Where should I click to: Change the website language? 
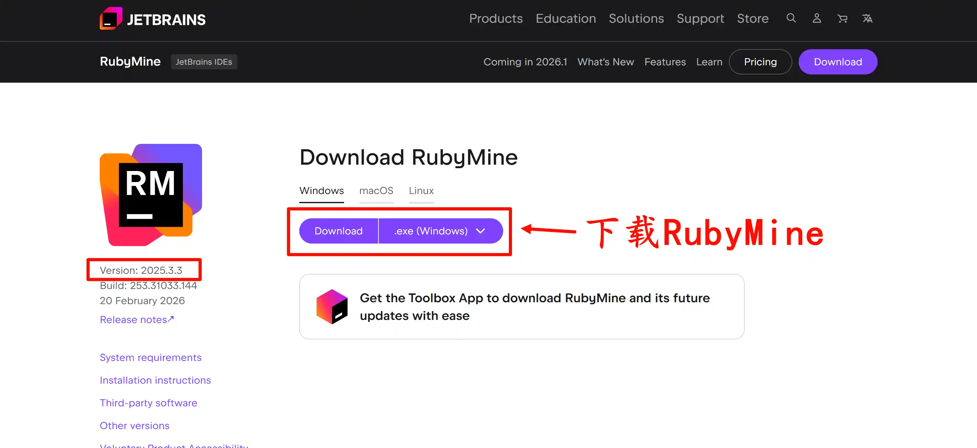click(867, 18)
